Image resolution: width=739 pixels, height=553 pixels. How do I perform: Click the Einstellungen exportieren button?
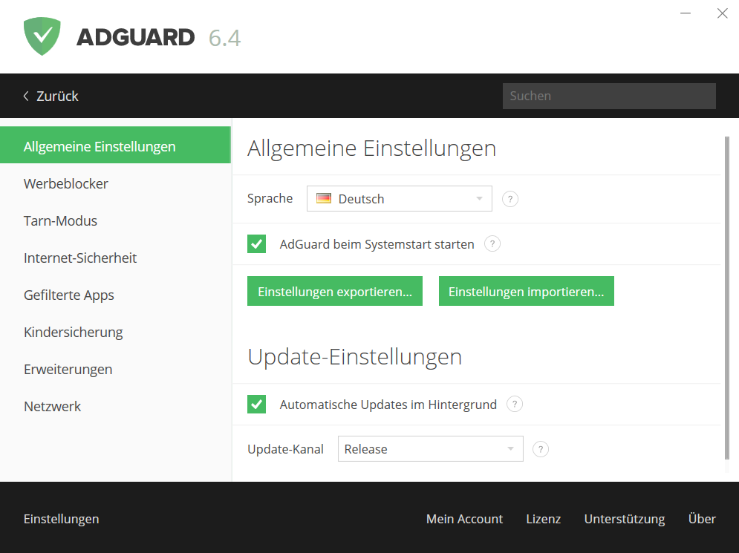(x=335, y=291)
